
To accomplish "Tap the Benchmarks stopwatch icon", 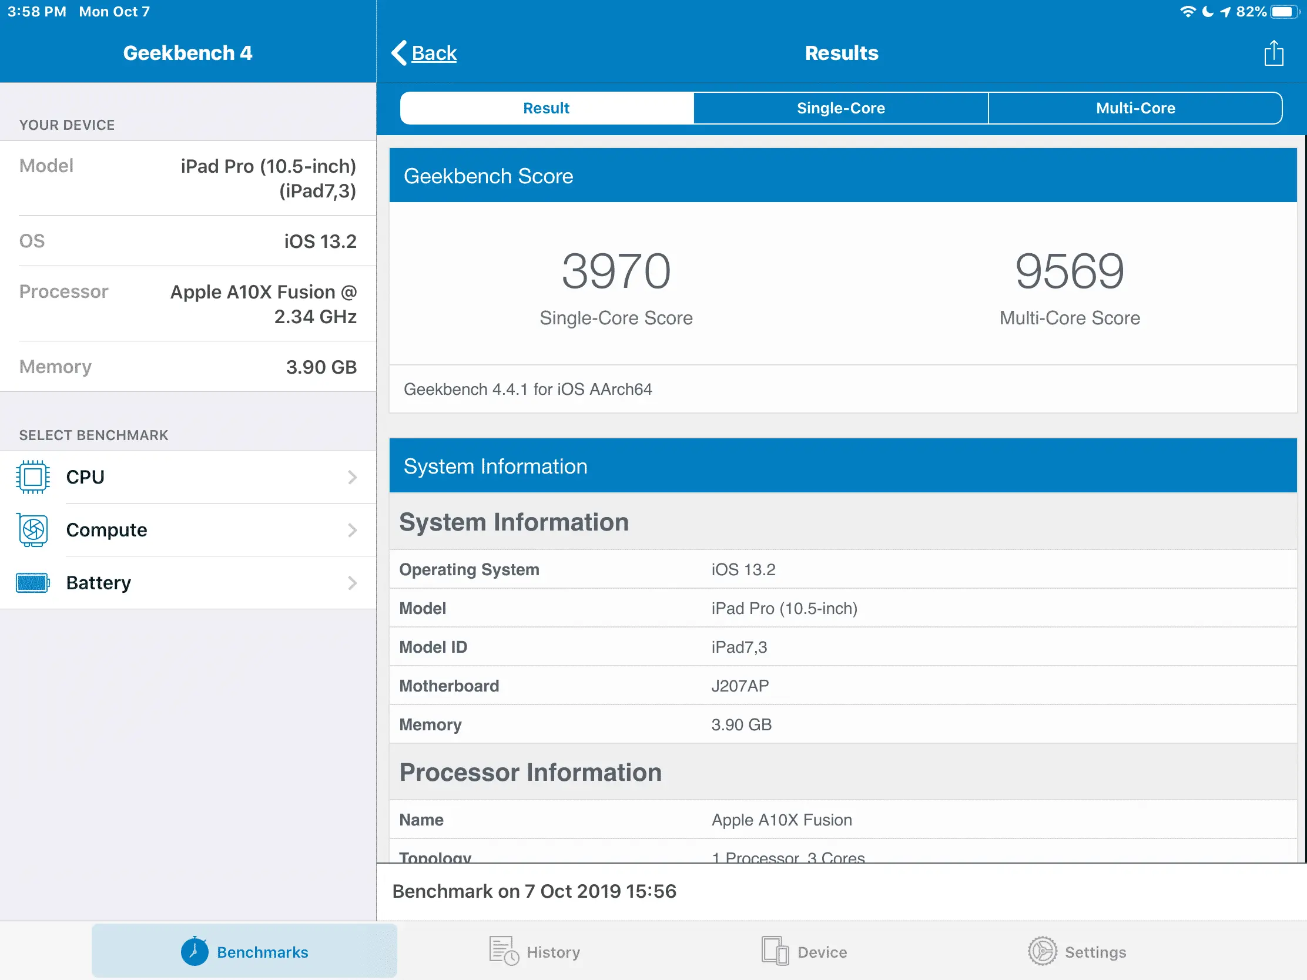I will click(x=195, y=951).
